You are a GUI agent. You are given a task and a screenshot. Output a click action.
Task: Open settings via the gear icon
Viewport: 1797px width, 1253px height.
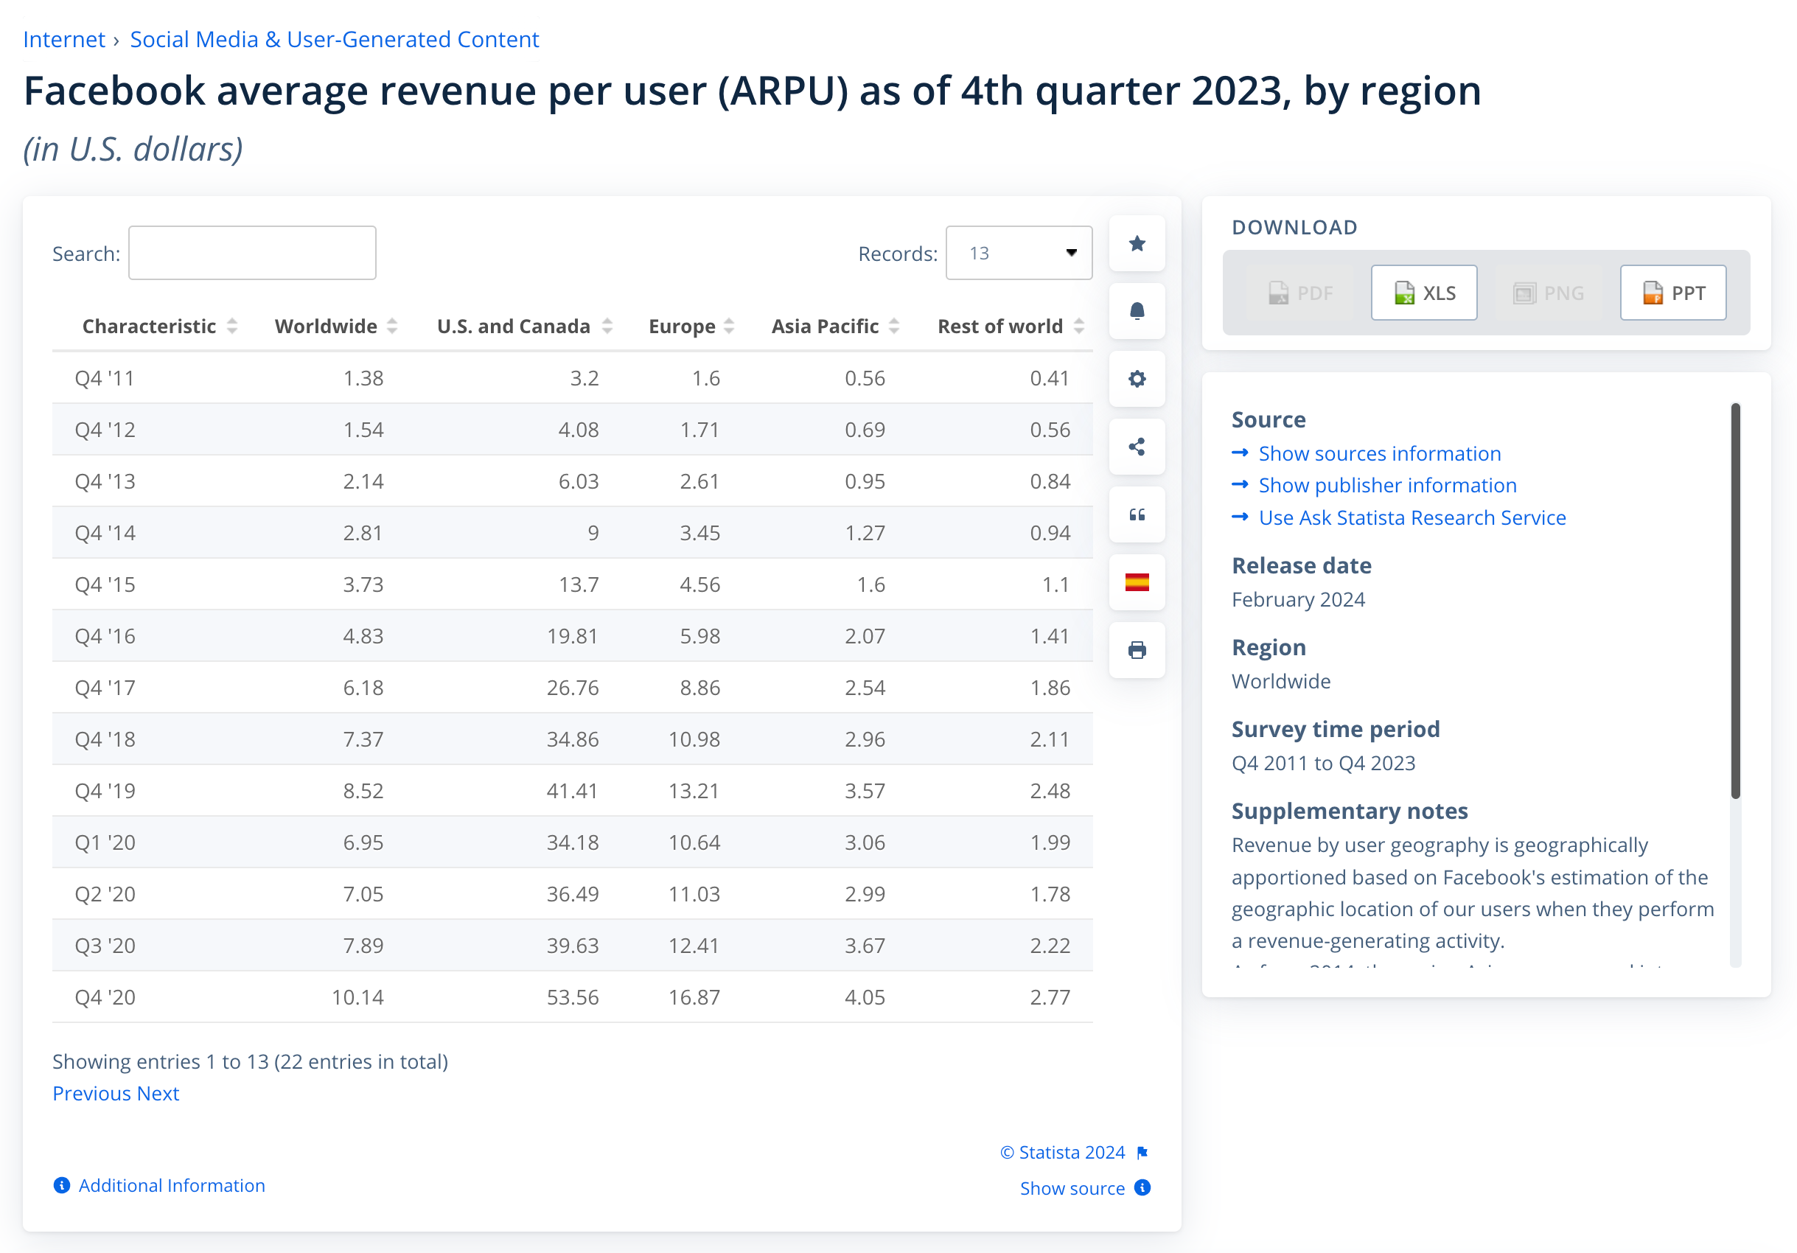tap(1137, 380)
